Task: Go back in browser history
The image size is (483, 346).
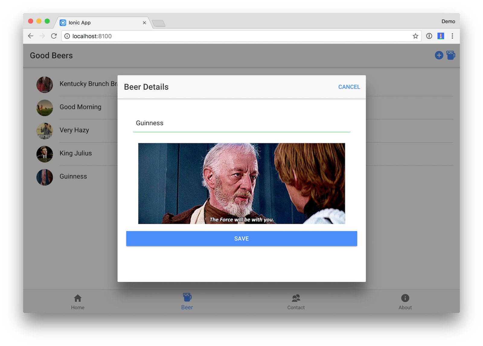Action: click(x=30, y=36)
